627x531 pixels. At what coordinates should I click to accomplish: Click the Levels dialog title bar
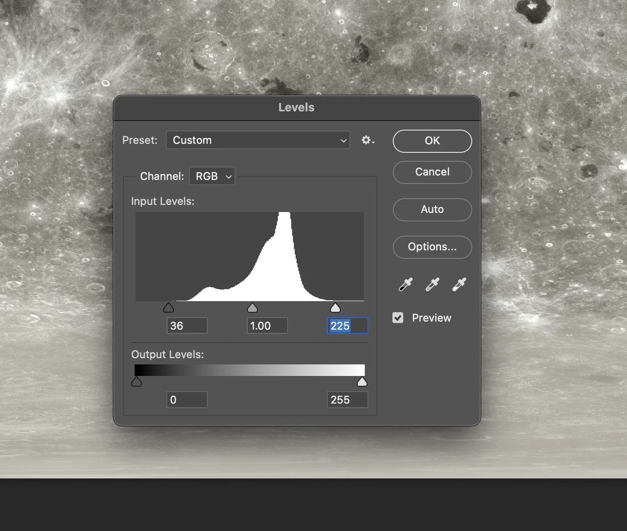point(297,108)
